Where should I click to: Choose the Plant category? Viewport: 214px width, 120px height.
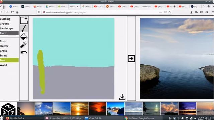click(x=9, y=33)
